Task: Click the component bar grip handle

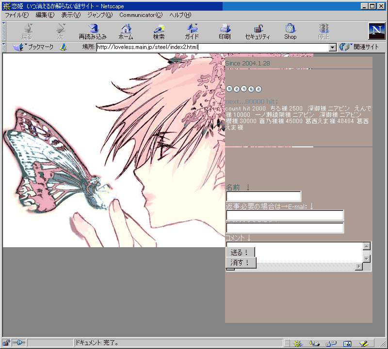Action: pyautogui.click(x=287, y=343)
